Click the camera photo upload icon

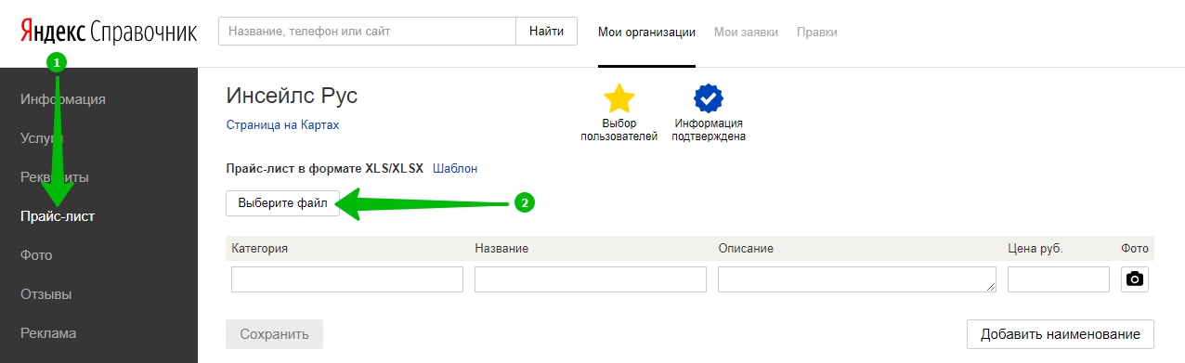tap(1134, 279)
